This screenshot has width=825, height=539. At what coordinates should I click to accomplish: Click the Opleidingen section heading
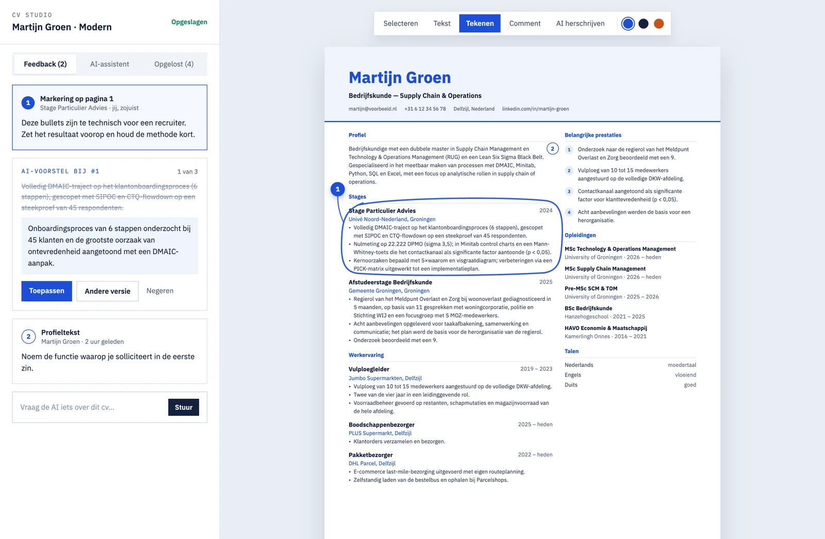(x=580, y=235)
